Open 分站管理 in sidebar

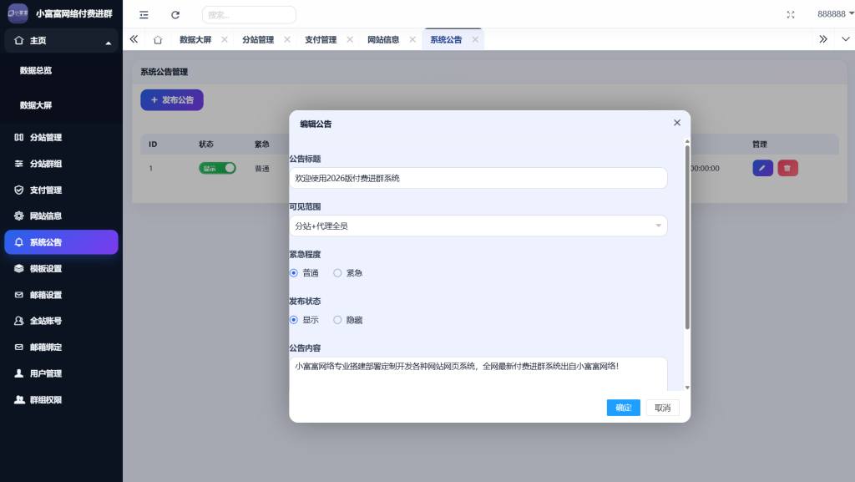(x=61, y=137)
